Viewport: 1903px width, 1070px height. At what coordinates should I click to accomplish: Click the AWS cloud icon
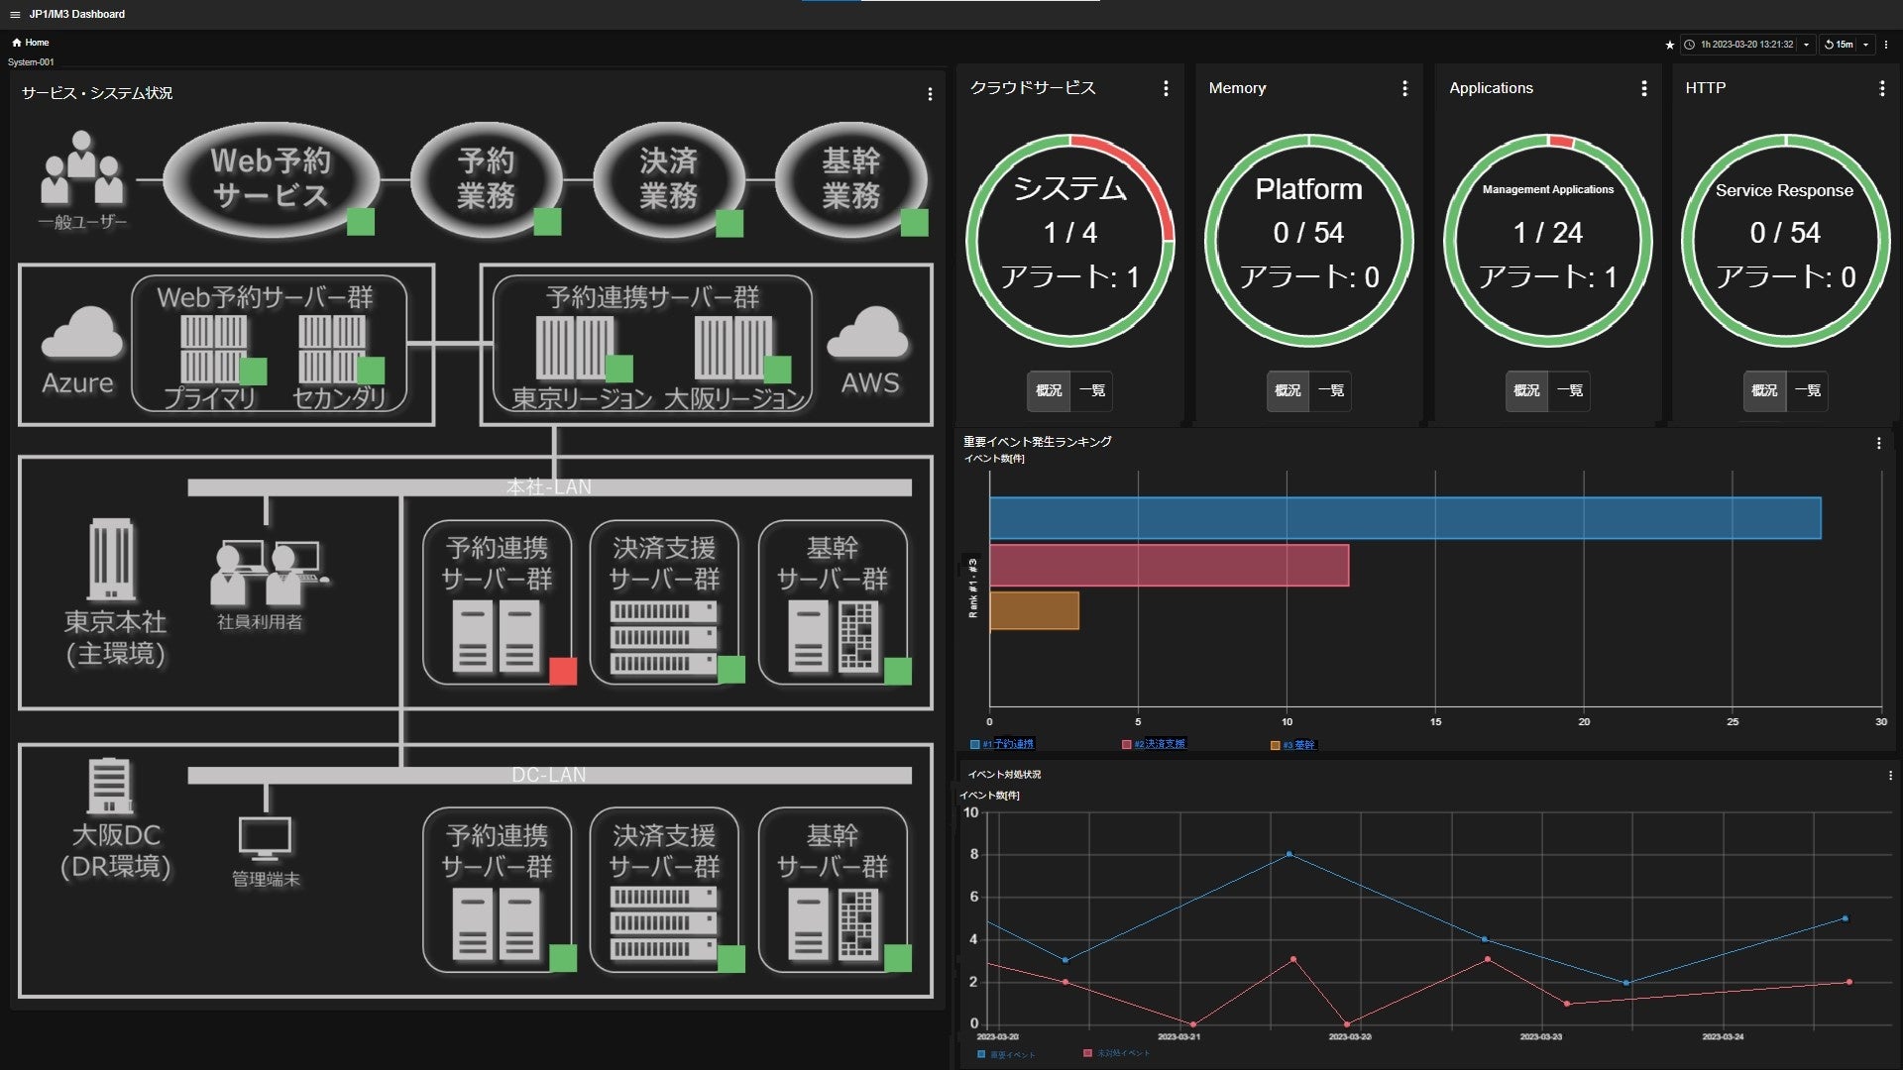coord(867,334)
